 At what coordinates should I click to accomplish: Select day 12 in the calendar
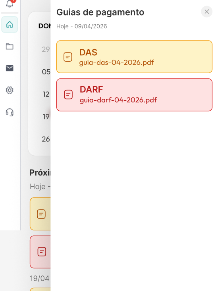(46, 94)
